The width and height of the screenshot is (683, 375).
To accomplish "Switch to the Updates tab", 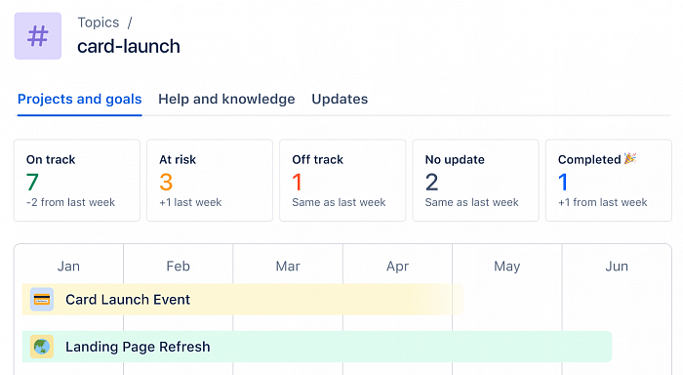I will click(x=340, y=99).
